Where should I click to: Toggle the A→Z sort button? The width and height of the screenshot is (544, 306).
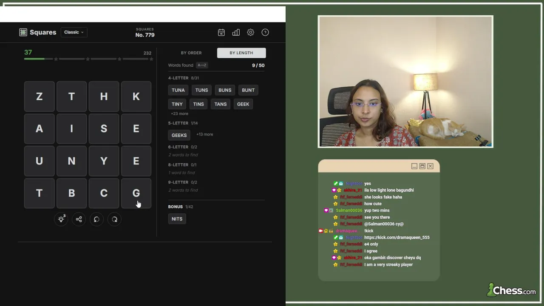202,65
